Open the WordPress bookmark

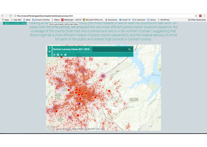[x=164, y=20]
